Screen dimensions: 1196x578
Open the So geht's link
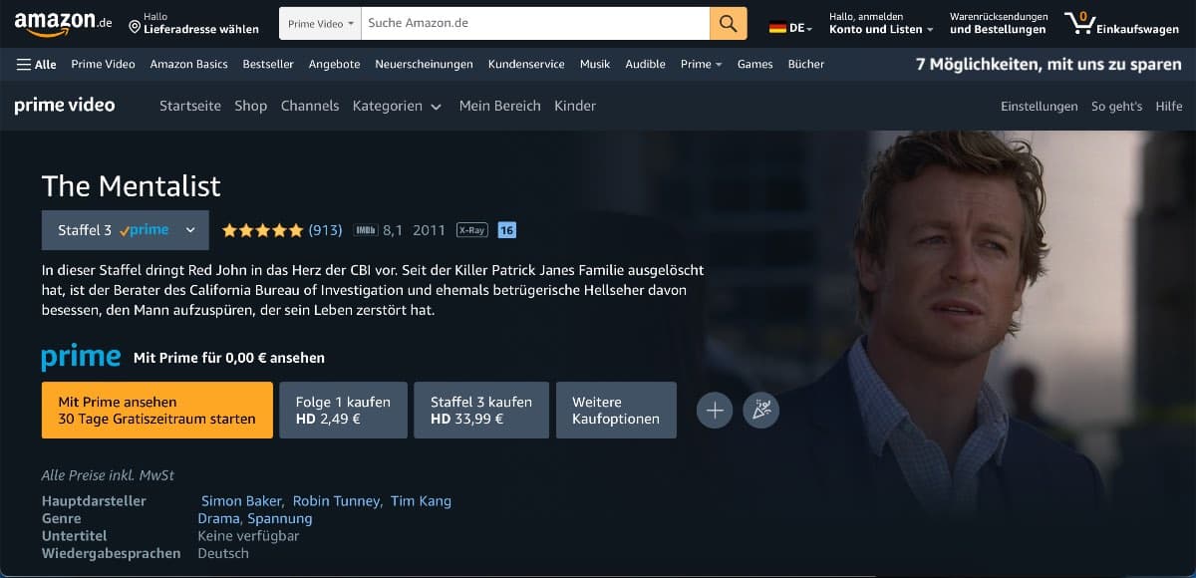(x=1116, y=107)
